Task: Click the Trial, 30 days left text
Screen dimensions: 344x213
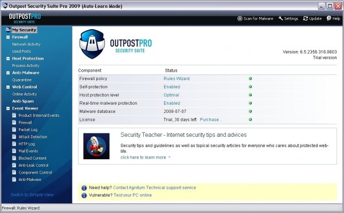Action: [x=180, y=120]
